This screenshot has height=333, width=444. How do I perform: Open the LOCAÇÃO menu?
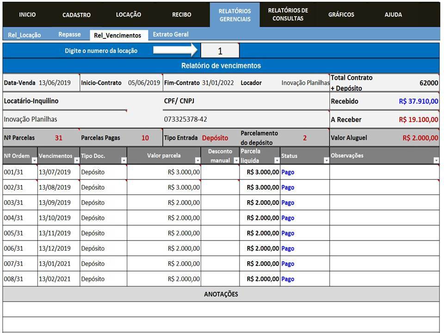tap(129, 14)
